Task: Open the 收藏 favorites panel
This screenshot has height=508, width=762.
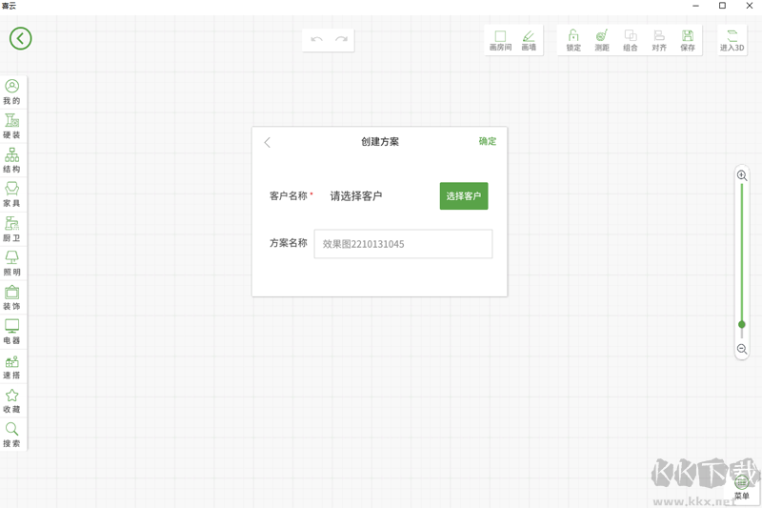Action: 12,400
